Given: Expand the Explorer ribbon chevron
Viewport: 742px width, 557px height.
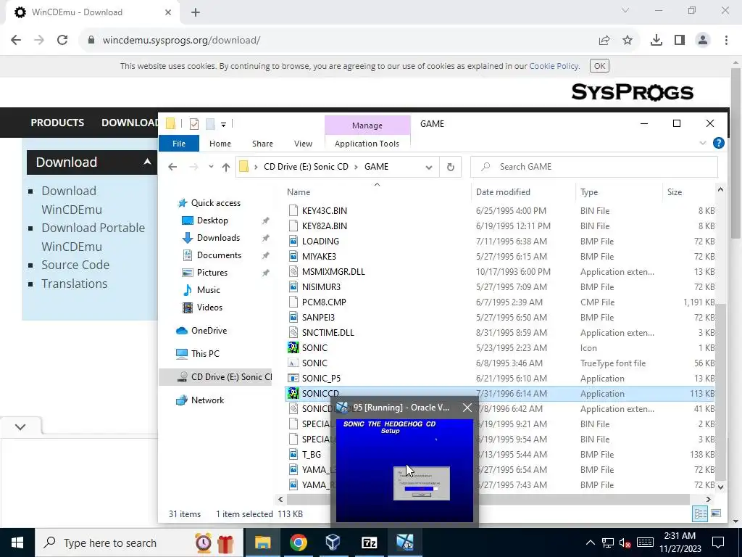Looking at the screenshot, I should [x=703, y=143].
